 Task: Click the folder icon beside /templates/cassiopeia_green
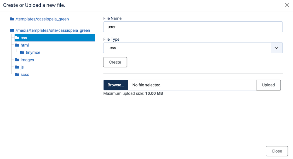(12, 19)
